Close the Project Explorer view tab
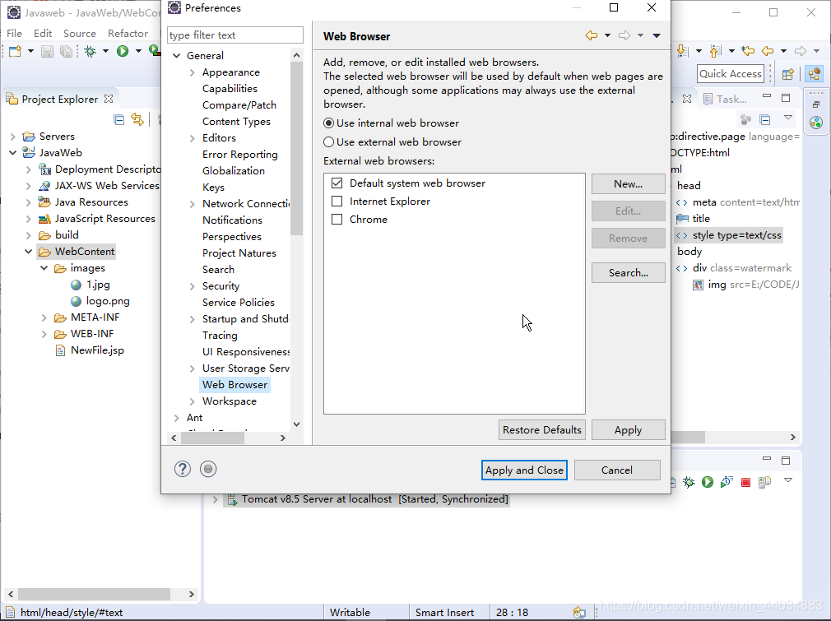 [109, 99]
